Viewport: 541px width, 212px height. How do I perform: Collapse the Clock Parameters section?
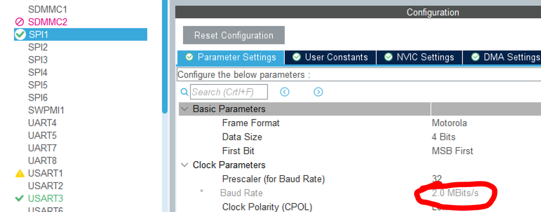point(185,165)
